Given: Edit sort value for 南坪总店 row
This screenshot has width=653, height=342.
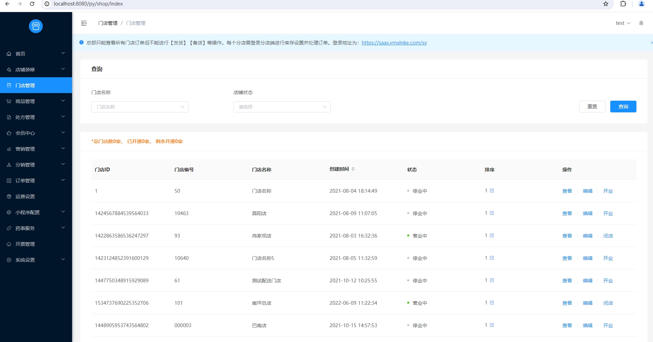Looking at the screenshot, I should 492,303.
